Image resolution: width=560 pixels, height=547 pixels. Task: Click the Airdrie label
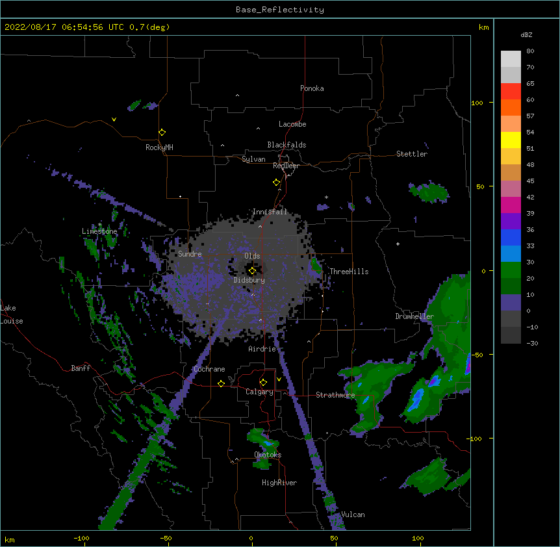pyautogui.click(x=262, y=349)
